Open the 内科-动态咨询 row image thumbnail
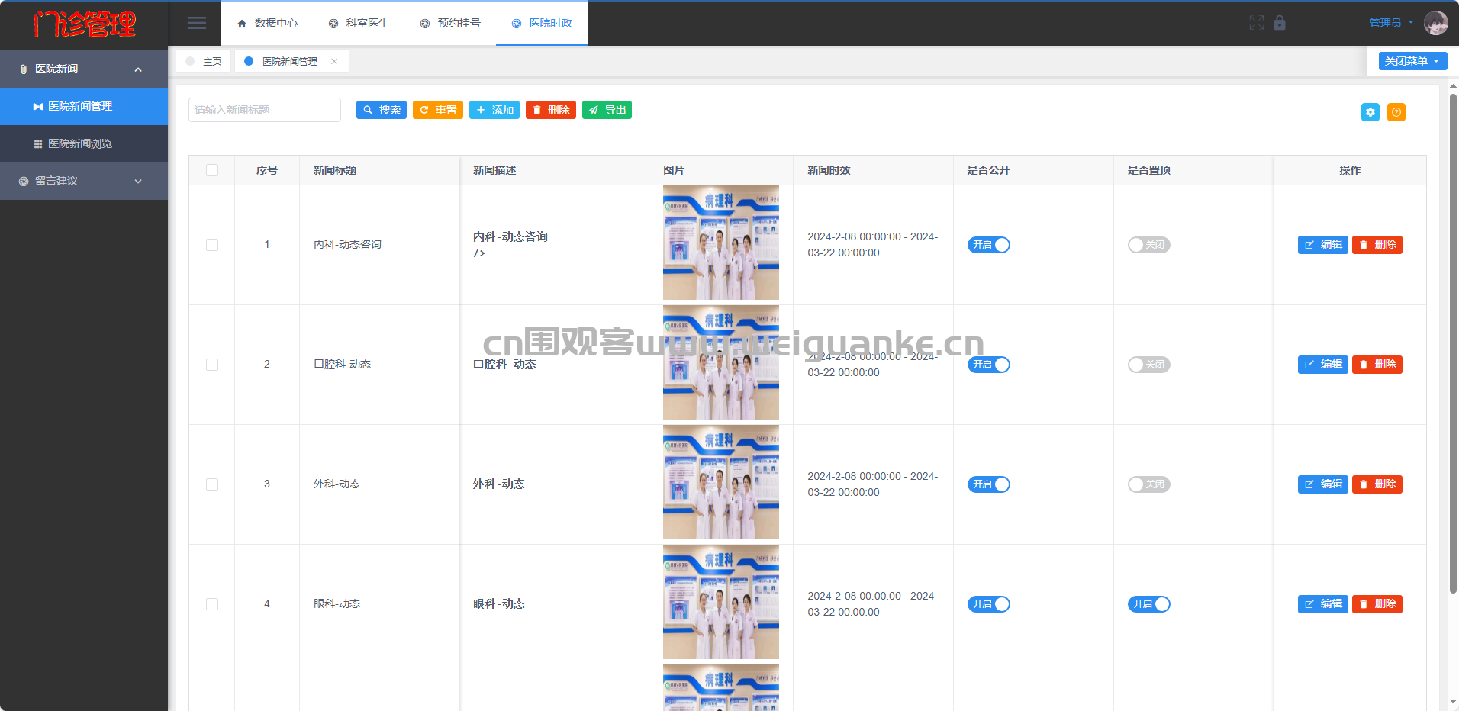This screenshot has height=711, width=1459. (721, 243)
